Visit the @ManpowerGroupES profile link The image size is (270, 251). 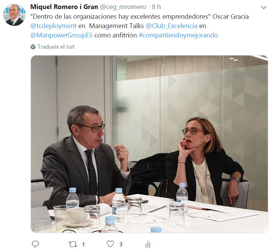(x=61, y=35)
